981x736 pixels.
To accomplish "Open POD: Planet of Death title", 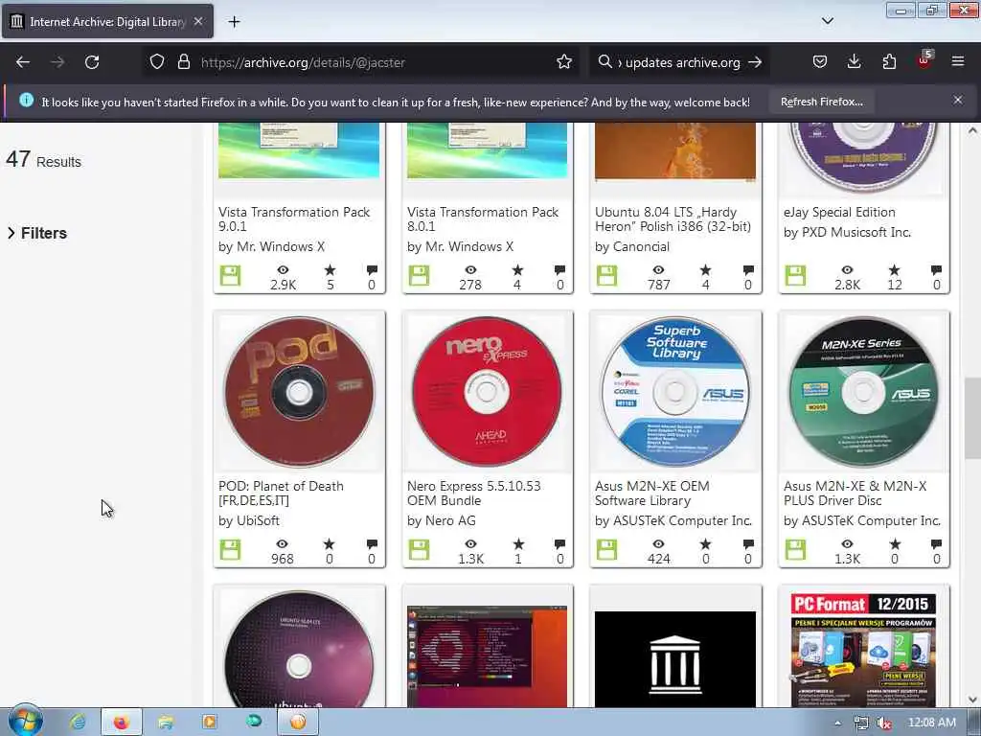I will pos(281,494).
